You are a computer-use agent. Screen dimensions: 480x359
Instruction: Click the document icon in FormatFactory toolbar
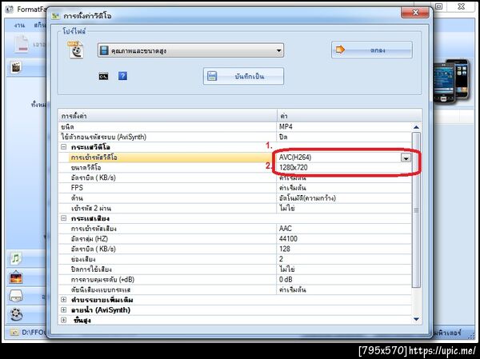[22, 45]
